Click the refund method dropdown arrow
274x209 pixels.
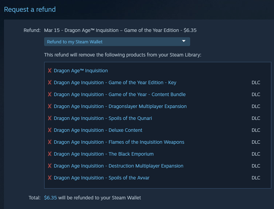184,41
